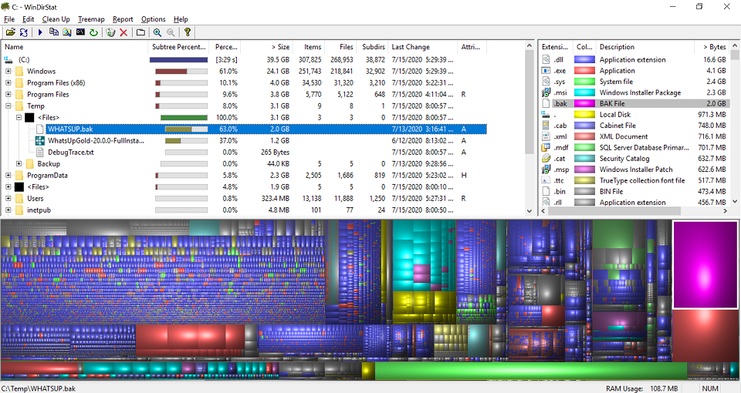Expand the ProgramData folder node

[x=8, y=176]
